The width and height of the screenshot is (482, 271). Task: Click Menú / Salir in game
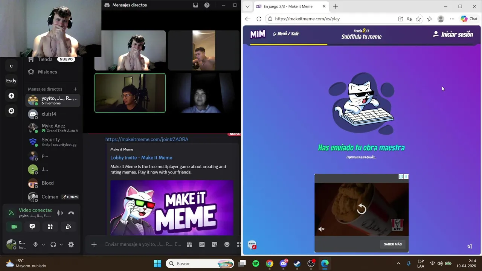click(286, 34)
